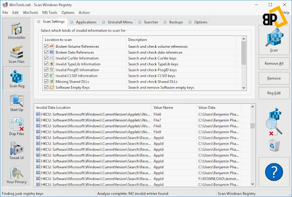Open the File menu
This screenshot has height=197, width=292.
point(5,13)
